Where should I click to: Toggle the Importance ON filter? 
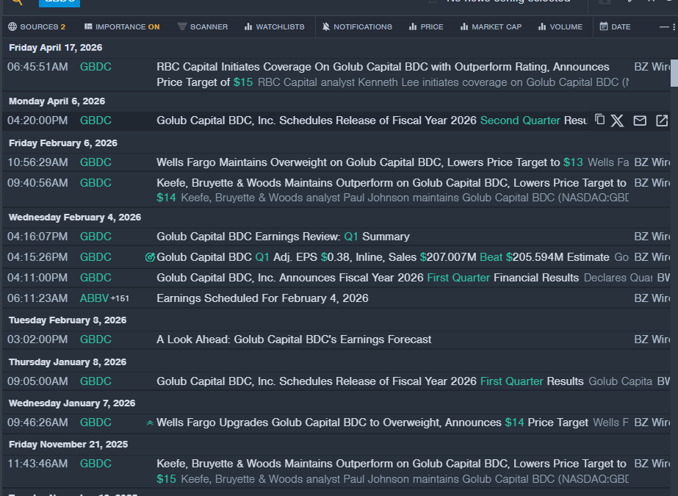click(x=122, y=26)
